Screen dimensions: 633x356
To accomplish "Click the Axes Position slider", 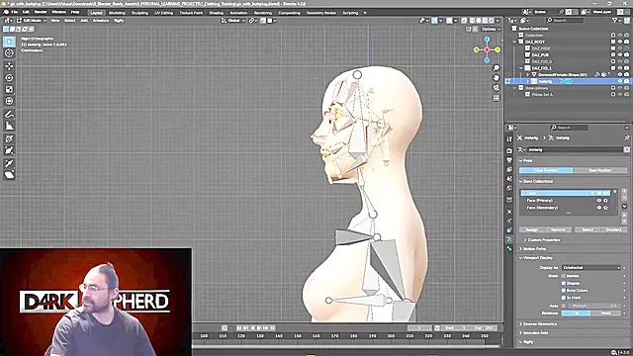I will 593,306.
